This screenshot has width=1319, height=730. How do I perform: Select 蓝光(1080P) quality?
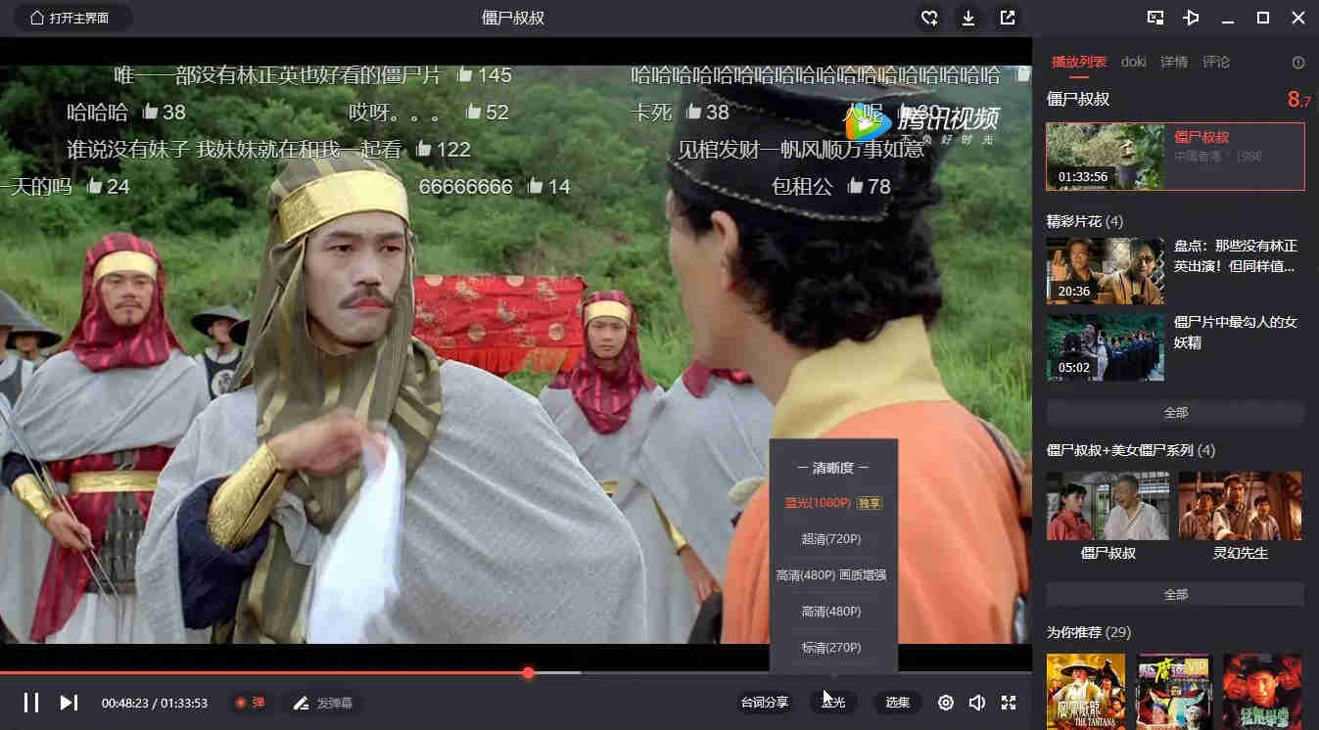click(833, 503)
